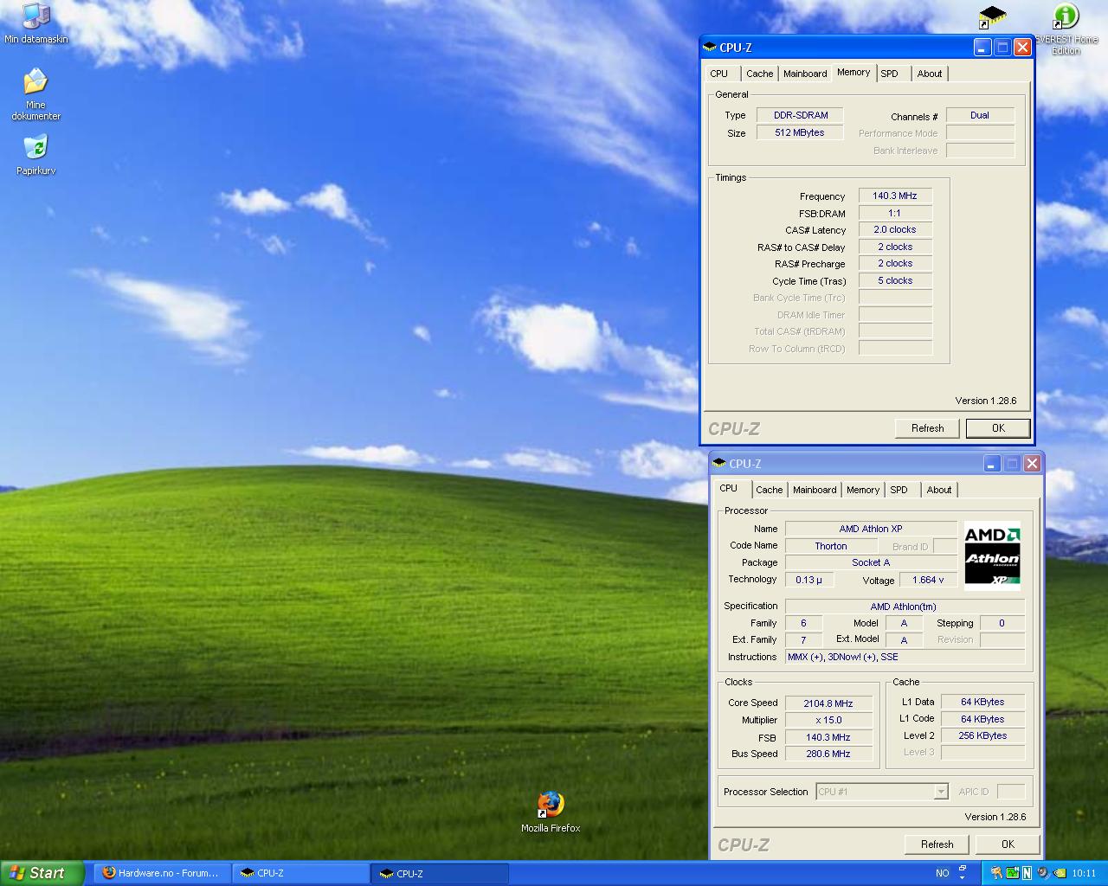
Task: Click Refresh in the Memory CPU-Z window
Action: [x=927, y=428]
